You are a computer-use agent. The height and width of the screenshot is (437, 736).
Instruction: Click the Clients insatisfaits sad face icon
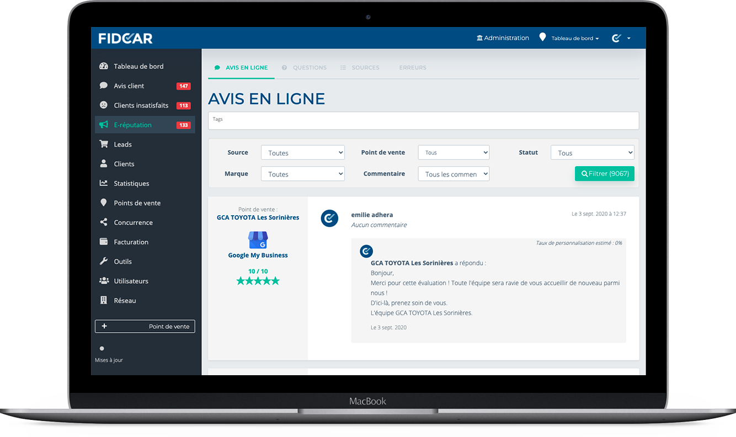click(104, 105)
